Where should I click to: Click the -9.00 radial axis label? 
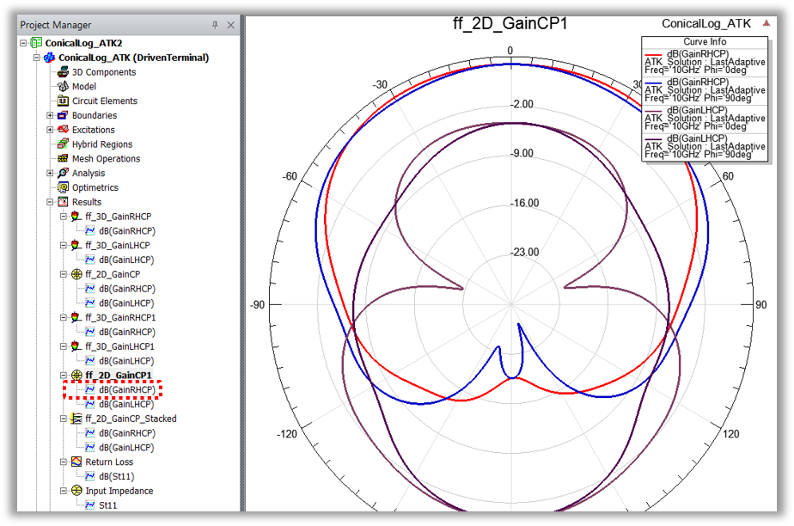click(522, 153)
